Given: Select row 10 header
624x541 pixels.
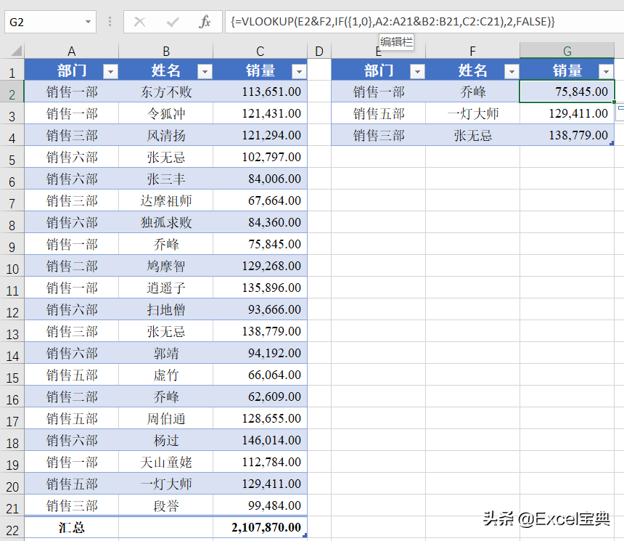Looking at the screenshot, I should pyautogui.click(x=12, y=266).
